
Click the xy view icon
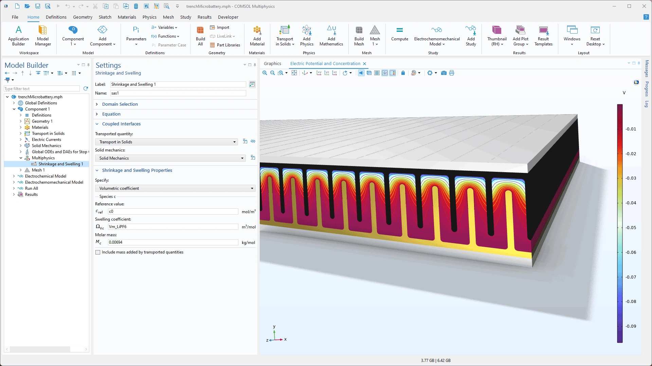click(319, 73)
